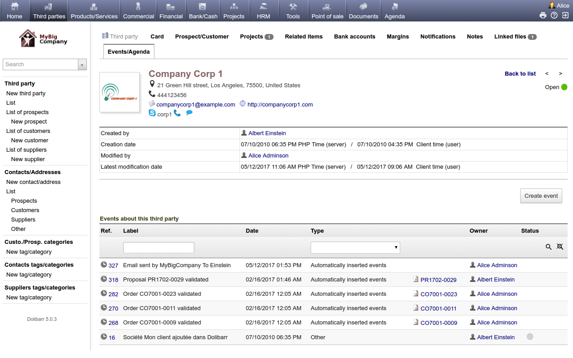Click the MyBig Company logo

click(x=43, y=38)
